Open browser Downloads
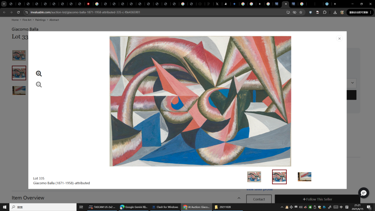The height and width of the screenshot is (211, 375). [x=335, y=12]
